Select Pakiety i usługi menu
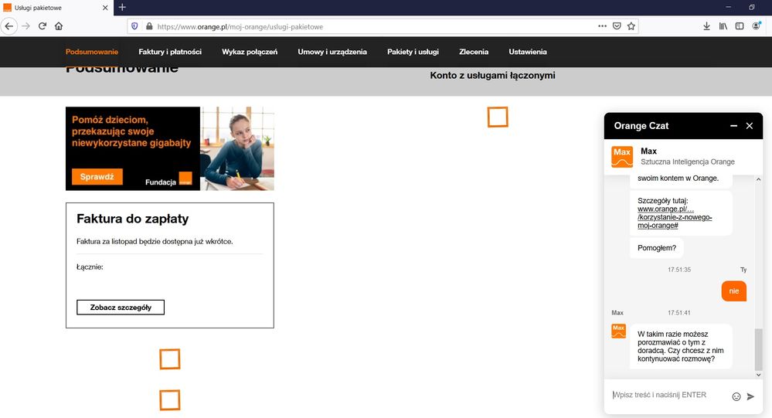 (x=413, y=52)
